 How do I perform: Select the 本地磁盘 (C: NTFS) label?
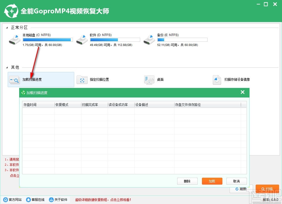point(36,35)
